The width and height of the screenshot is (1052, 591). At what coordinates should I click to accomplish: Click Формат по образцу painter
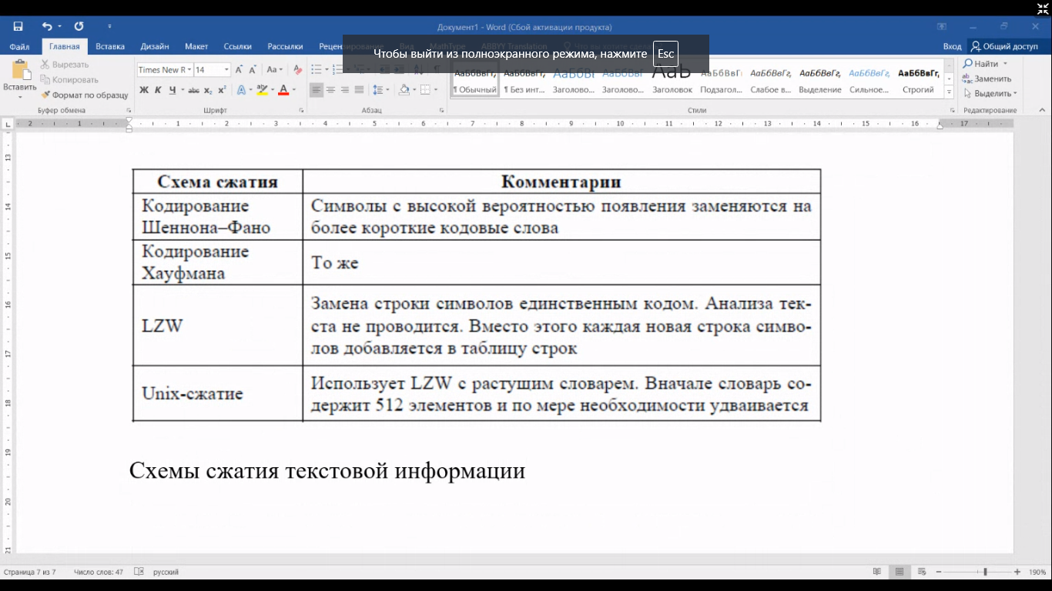click(85, 95)
